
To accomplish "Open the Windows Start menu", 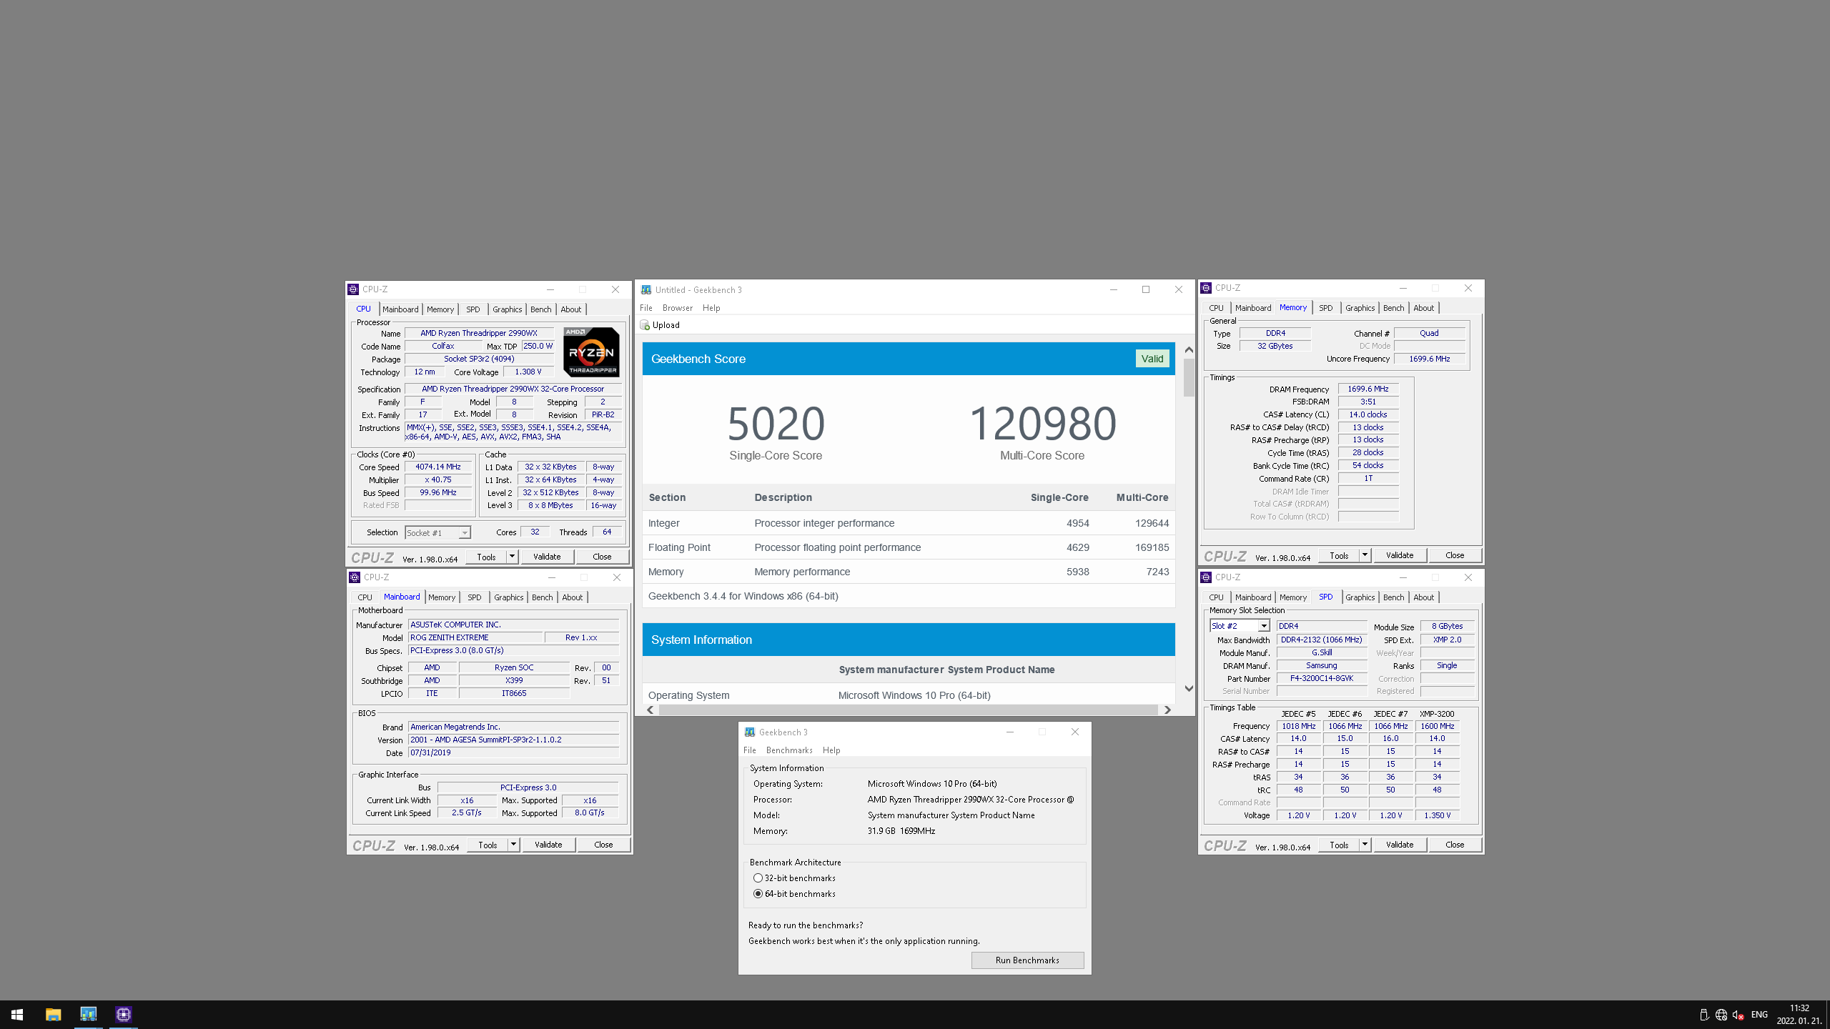I will coord(17,1014).
